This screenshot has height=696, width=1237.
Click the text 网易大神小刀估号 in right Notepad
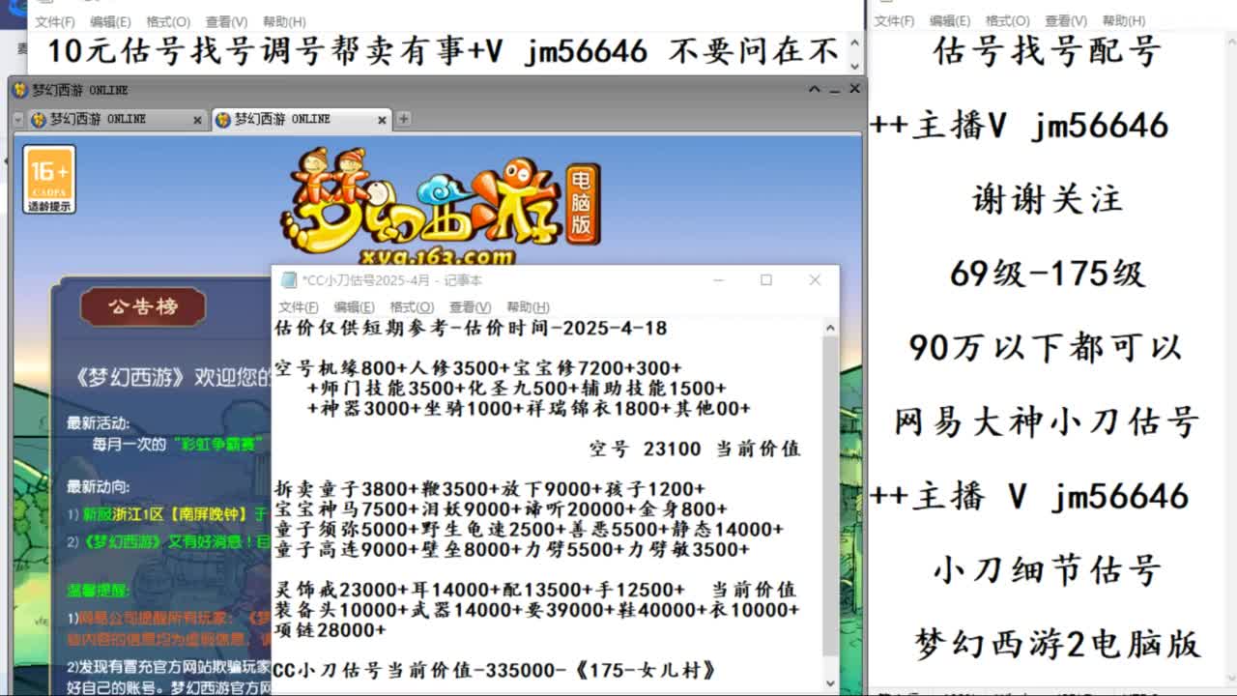(x=1047, y=421)
